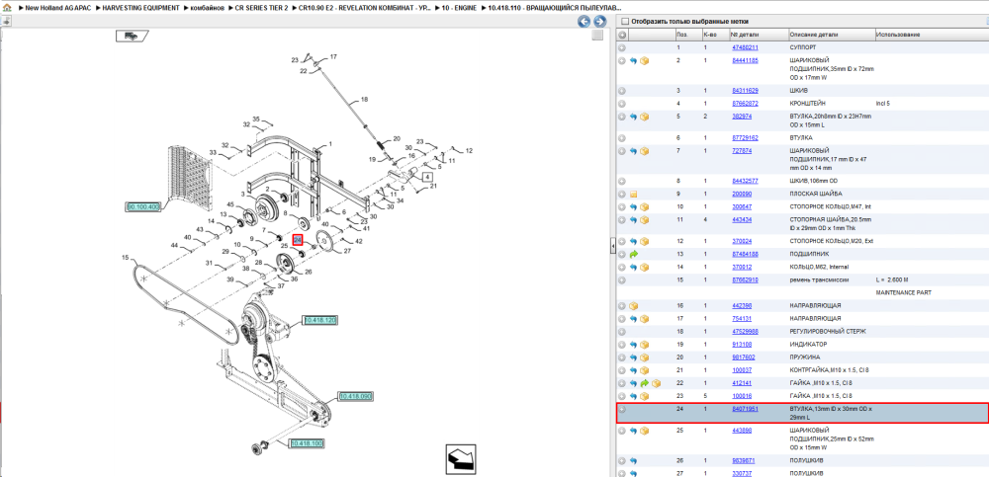Click package icon for part 442398
Viewport: 989px width, 477px height.
click(x=633, y=306)
